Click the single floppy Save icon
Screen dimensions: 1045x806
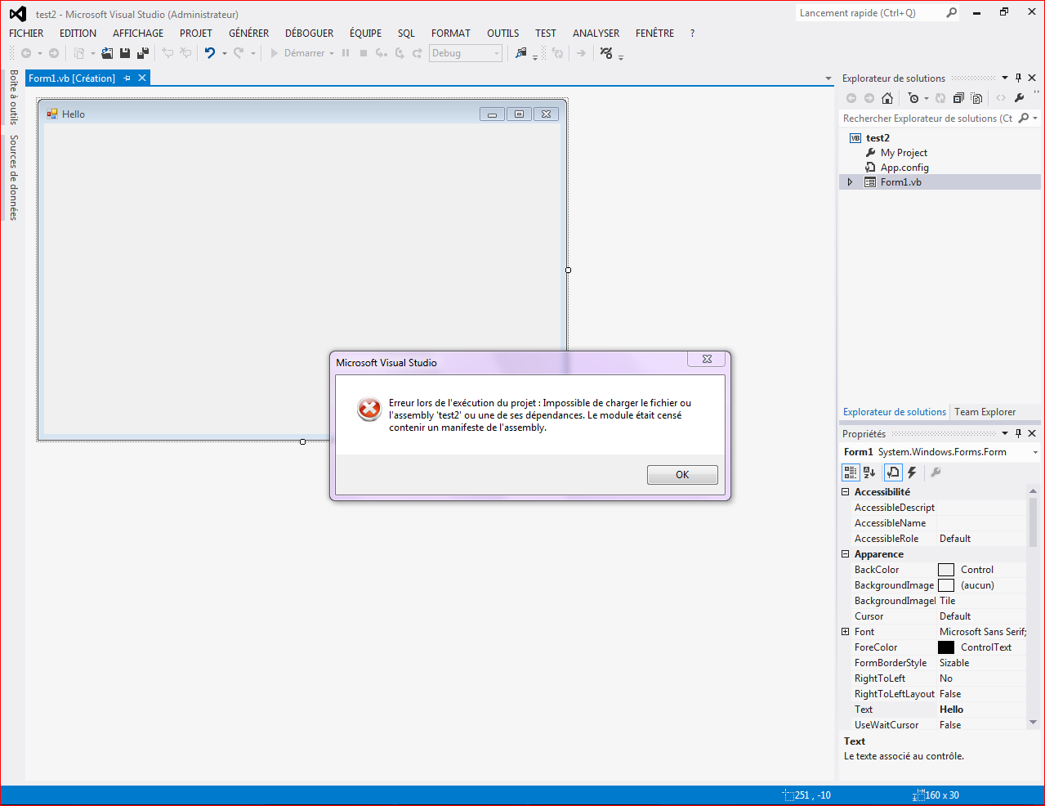125,53
